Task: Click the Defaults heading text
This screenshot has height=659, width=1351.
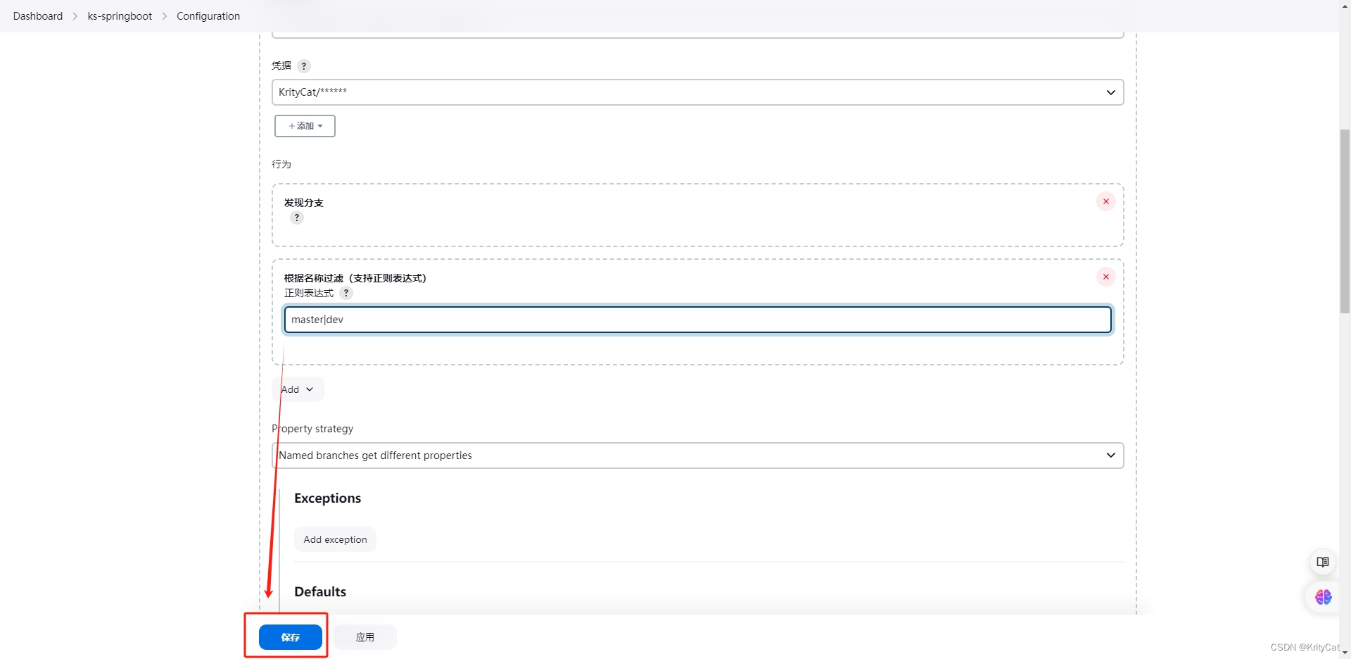Action: tap(320, 591)
